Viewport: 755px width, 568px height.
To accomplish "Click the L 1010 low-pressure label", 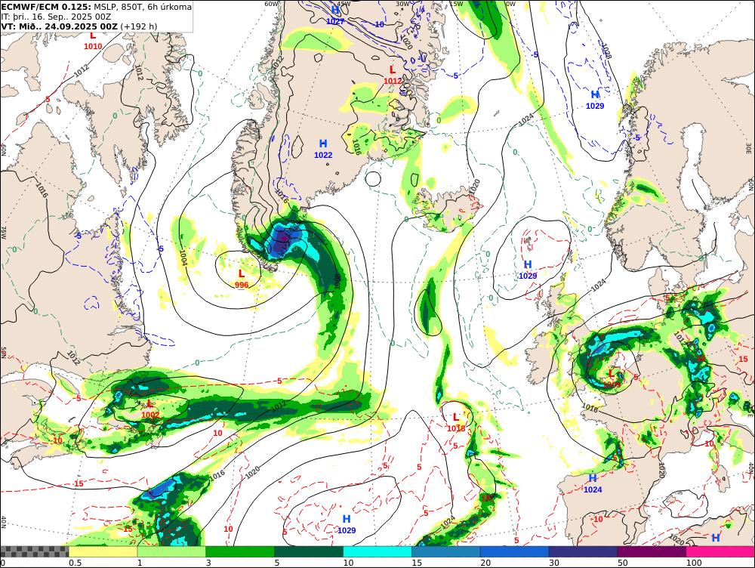I will click(x=93, y=41).
